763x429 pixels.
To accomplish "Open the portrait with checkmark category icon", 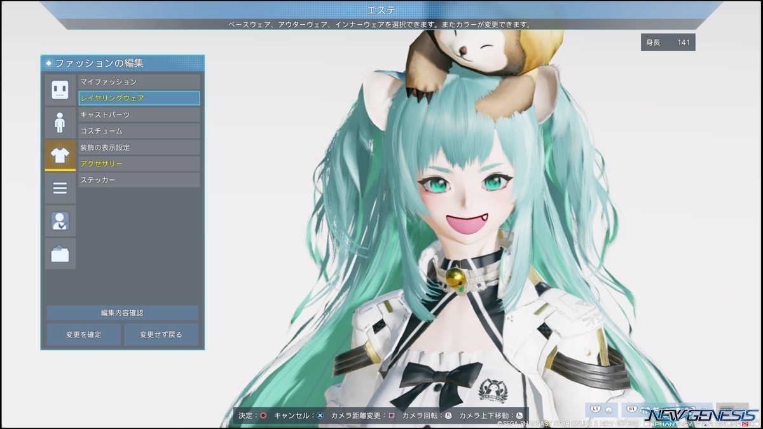I will coord(60,221).
